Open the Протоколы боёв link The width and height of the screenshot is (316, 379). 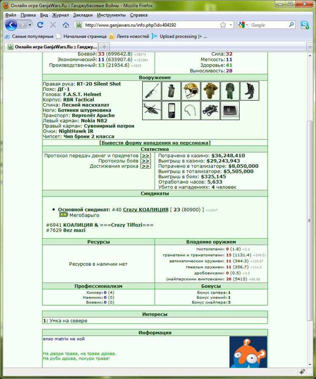point(146,161)
